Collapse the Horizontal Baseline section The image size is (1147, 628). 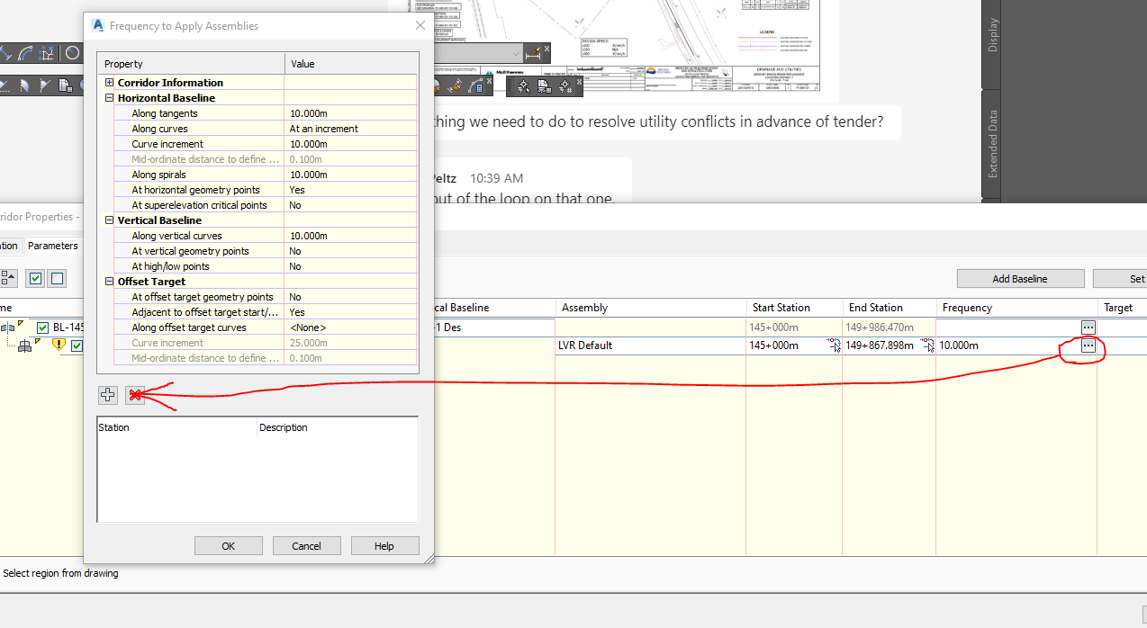[x=108, y=97]
